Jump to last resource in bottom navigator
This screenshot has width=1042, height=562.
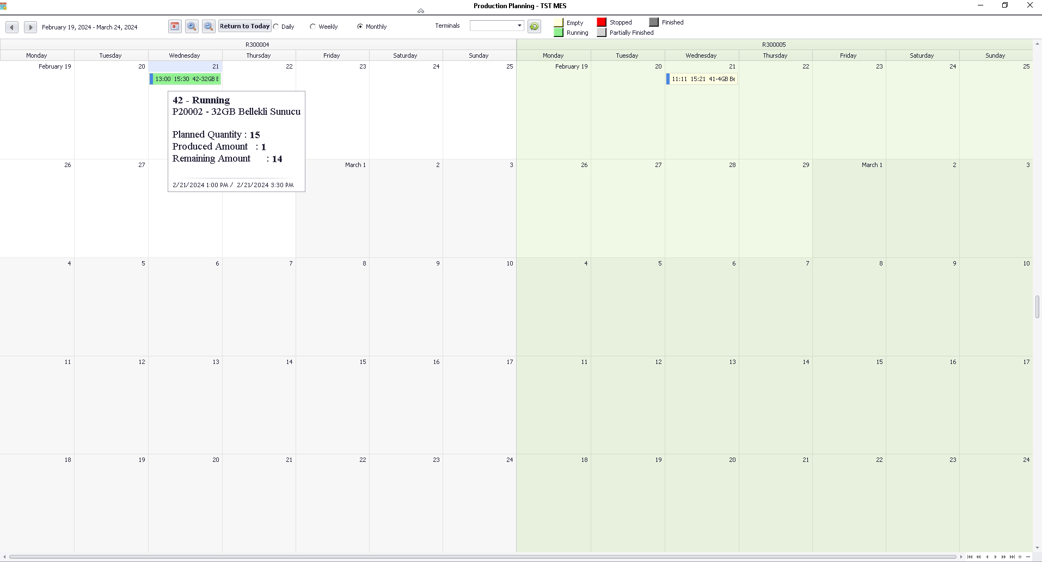1012,557
